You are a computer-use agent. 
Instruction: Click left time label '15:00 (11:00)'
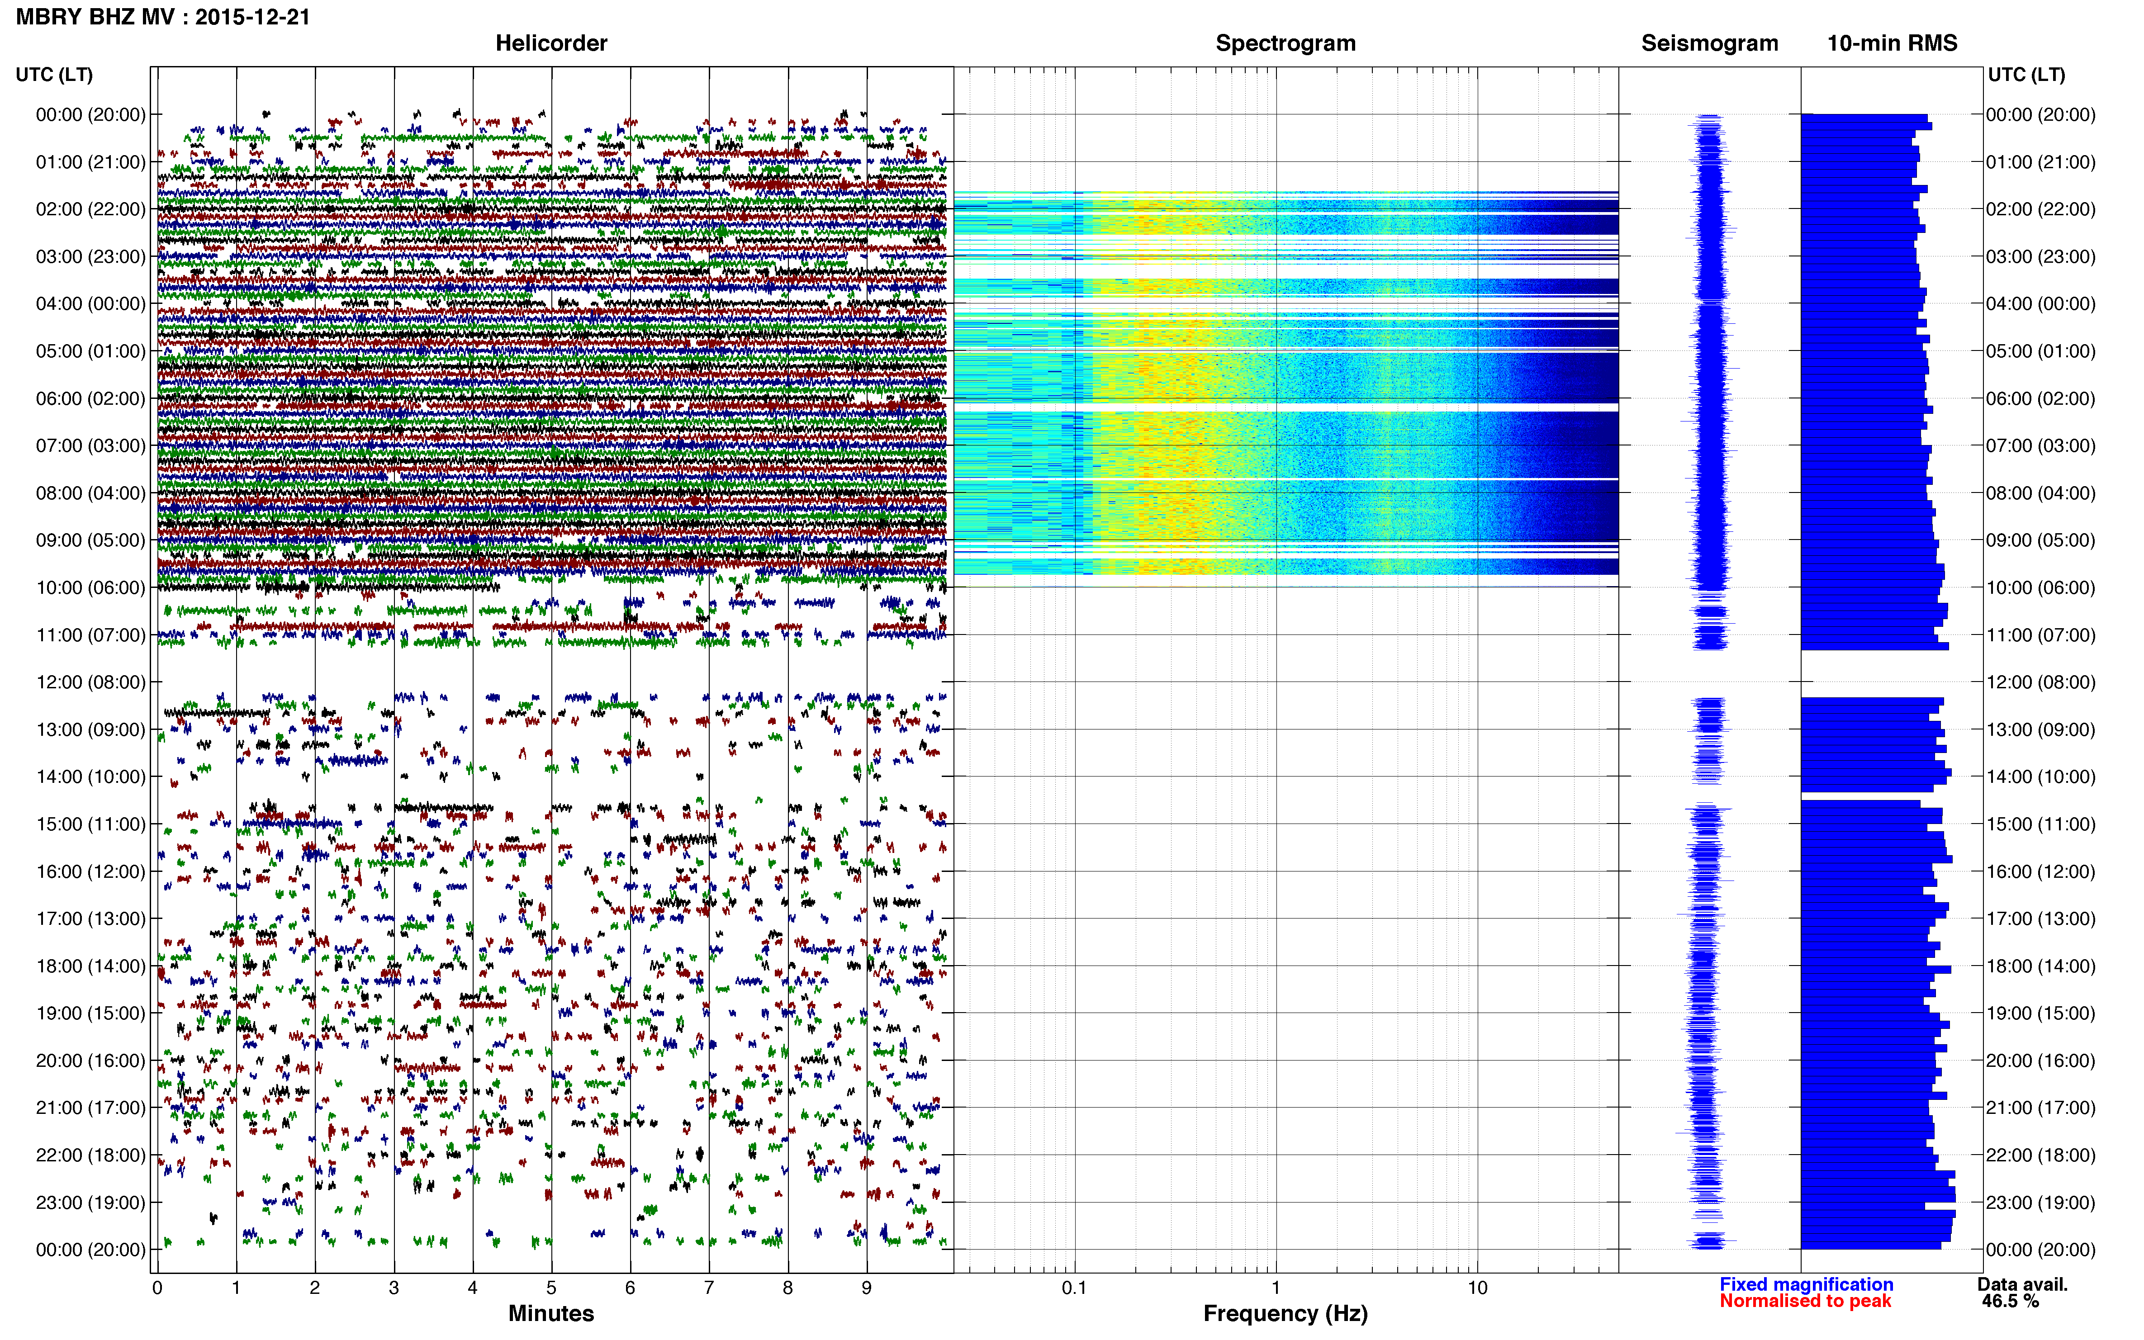click(90, 824)
